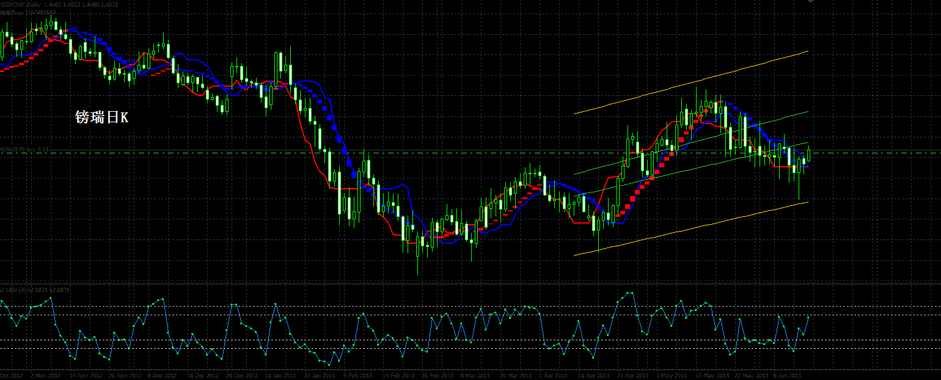Screen dimensions: 941x380
Task: Click the '6 Dec 2012' date label
Action: [163, 376]
